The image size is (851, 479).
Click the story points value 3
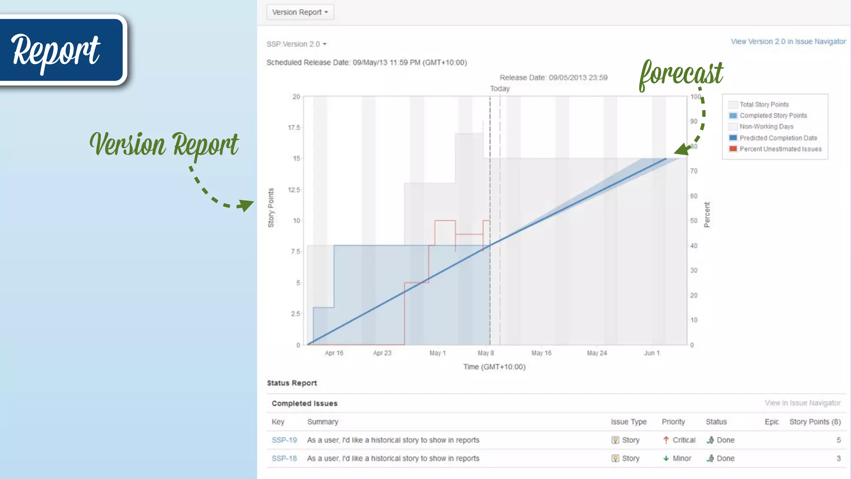coord(839,458)
